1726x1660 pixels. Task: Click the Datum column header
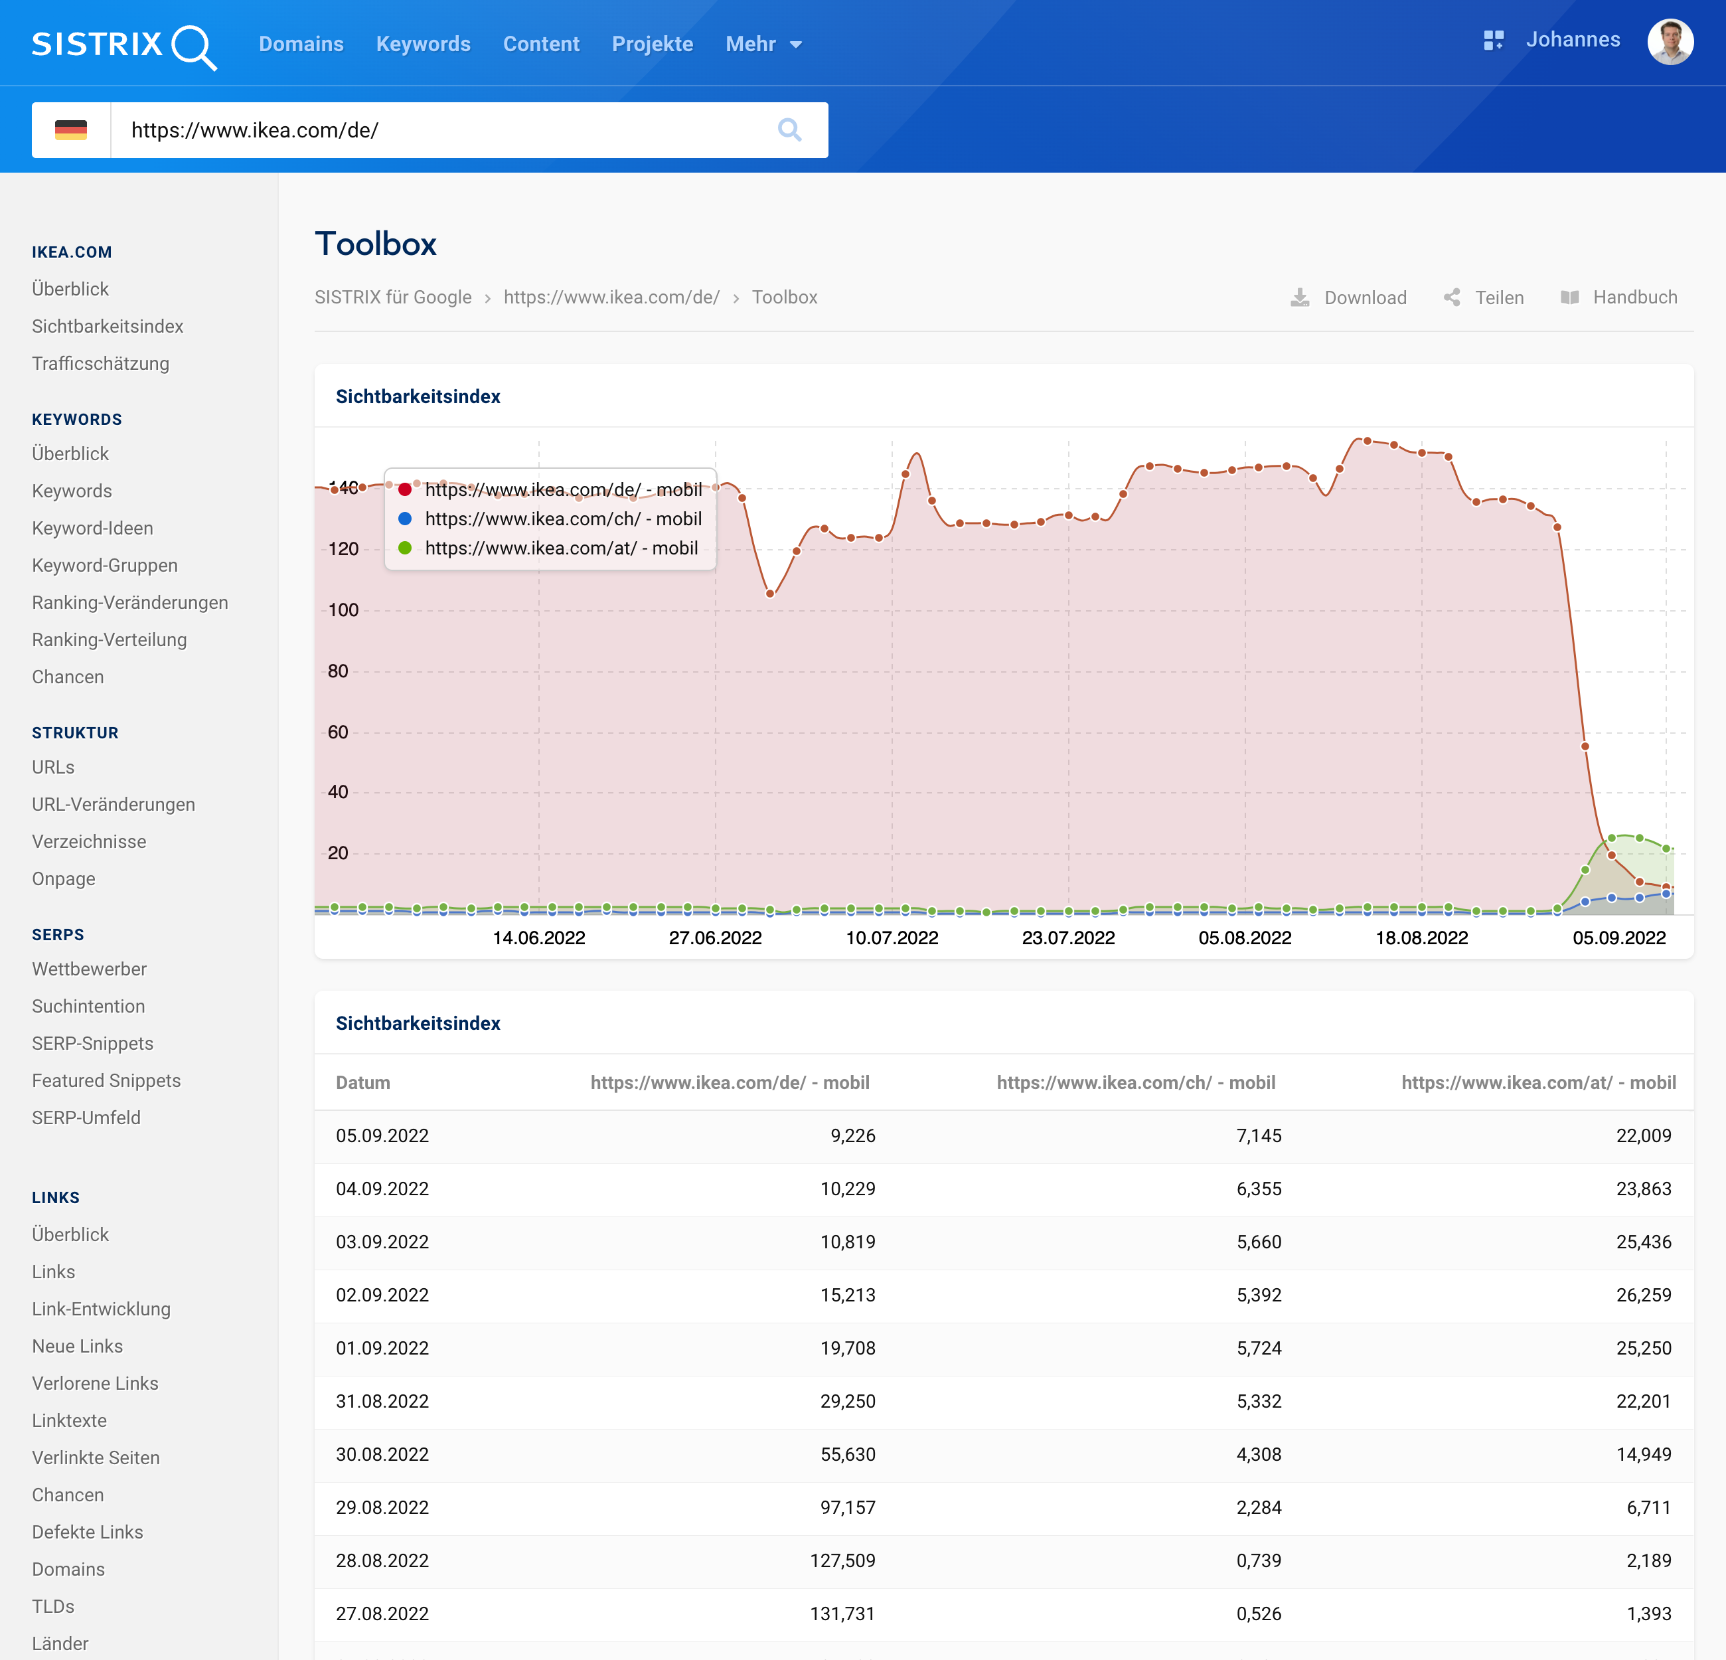click(x=363, y=1082)
